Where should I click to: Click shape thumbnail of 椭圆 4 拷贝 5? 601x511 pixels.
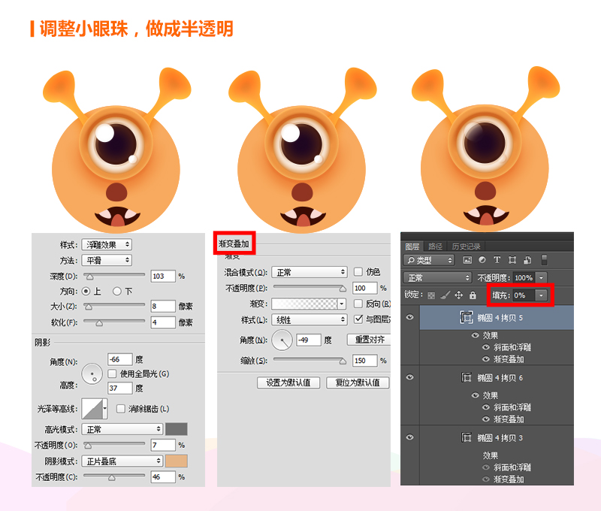point(467,317)
